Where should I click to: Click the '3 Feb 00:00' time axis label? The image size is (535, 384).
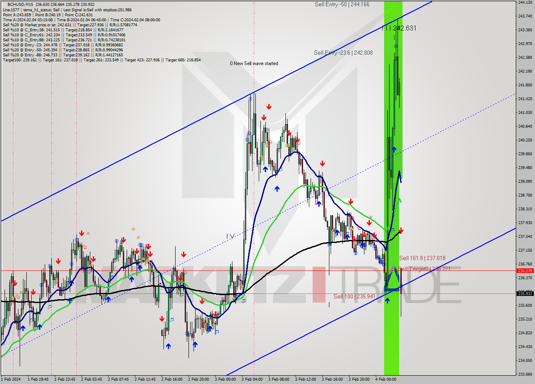(225, 379)
